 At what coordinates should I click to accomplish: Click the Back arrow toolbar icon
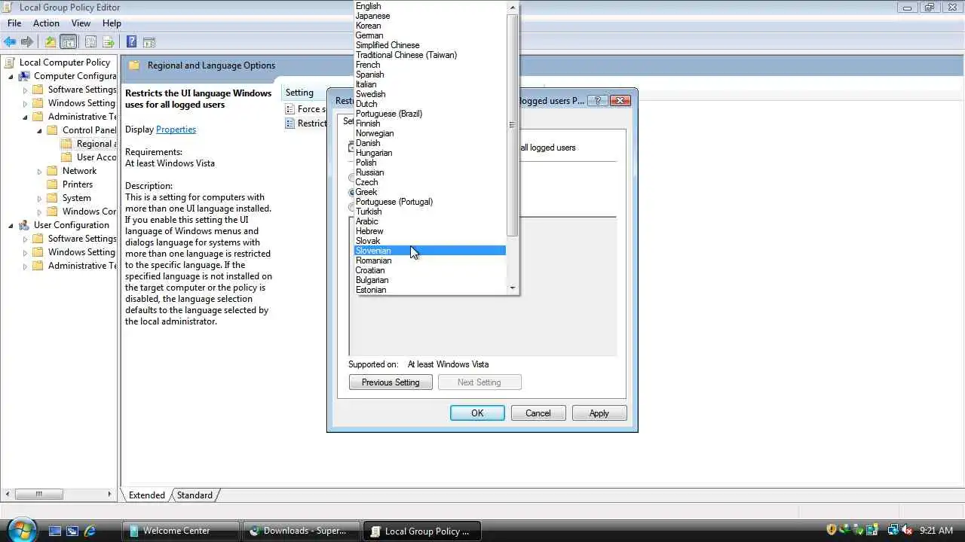click(10, 42)
